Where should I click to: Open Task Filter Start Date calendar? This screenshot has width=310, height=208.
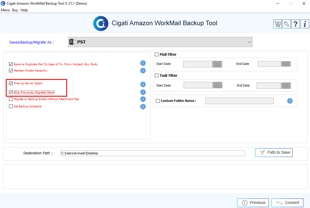[x=218, y=85]
